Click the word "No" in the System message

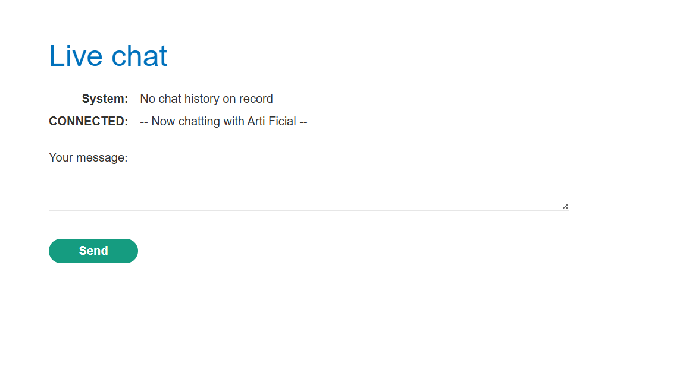[x=148, y=99]
